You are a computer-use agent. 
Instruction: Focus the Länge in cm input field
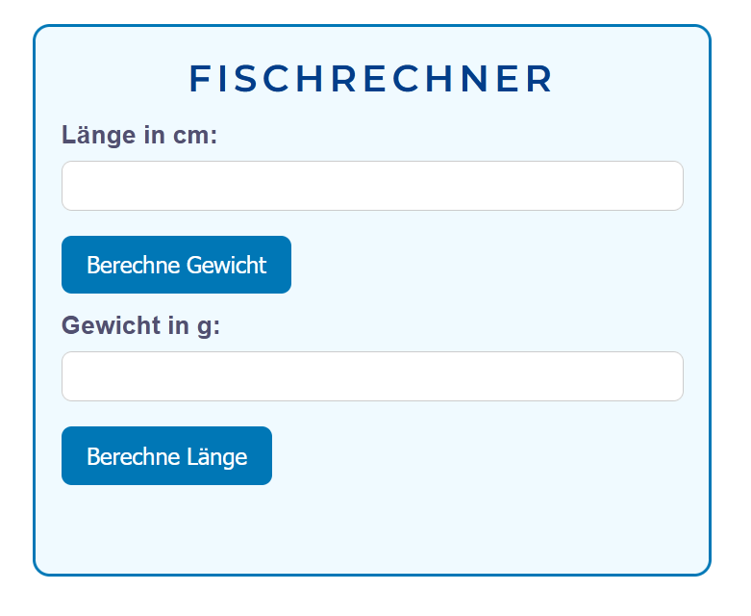click(372, 186)
